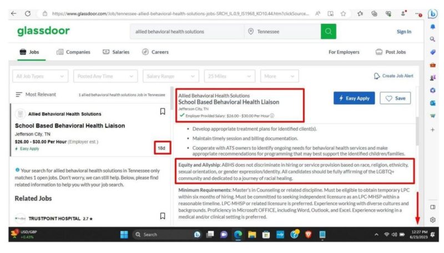
Task: Open USD/GBP widget on taskbar
Action: tap(24, 234)
